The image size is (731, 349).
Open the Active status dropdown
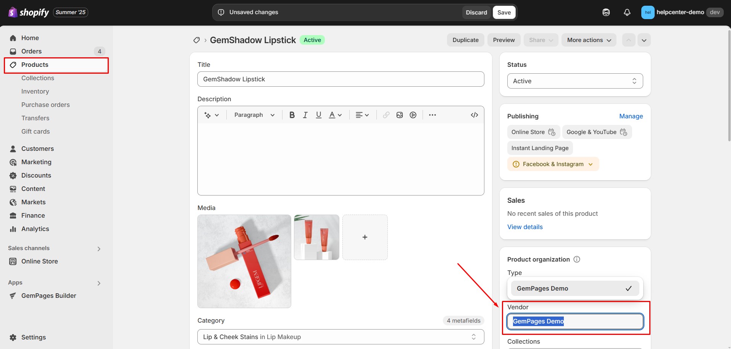click(574, 81)
